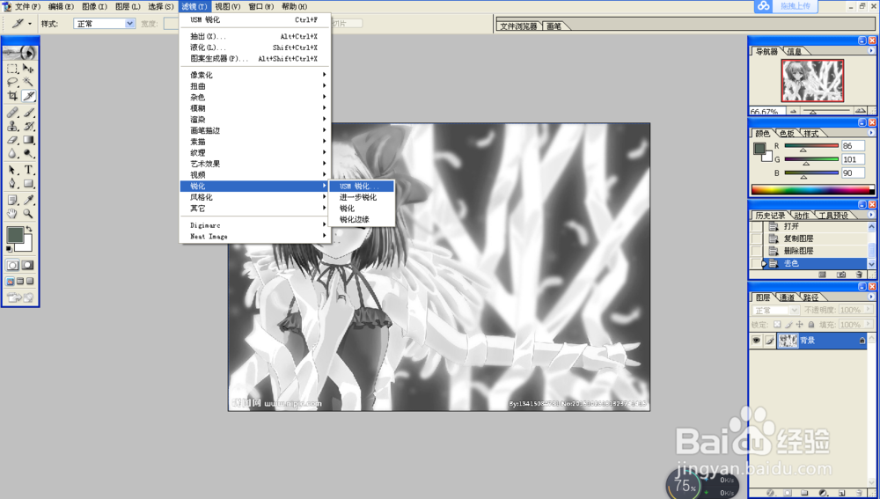Select the Type tool
This screenshot has height=499, width=880.
click(28, 170)
